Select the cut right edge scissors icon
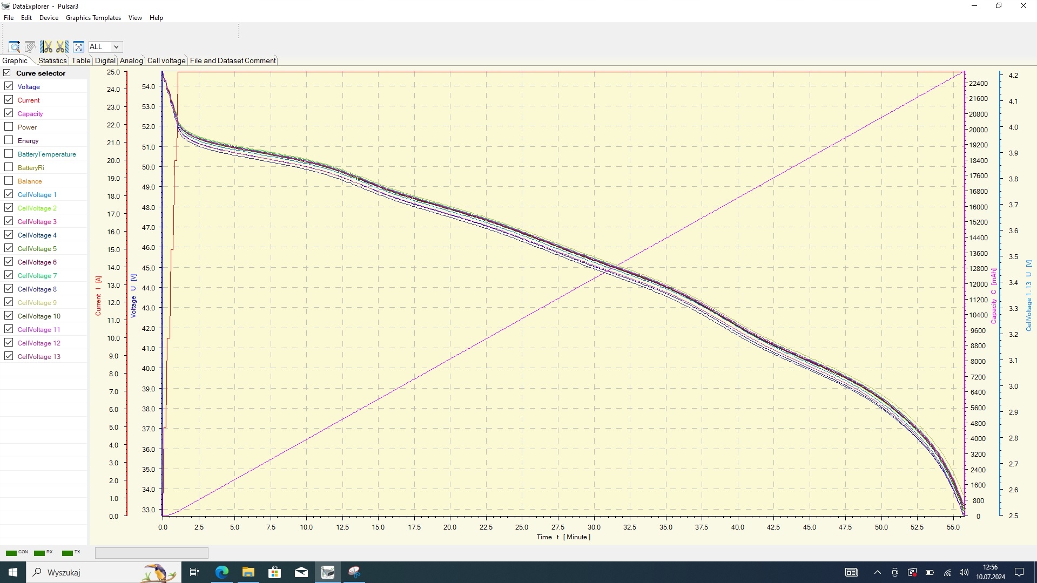1037x583 pixels. coord(62,47)
